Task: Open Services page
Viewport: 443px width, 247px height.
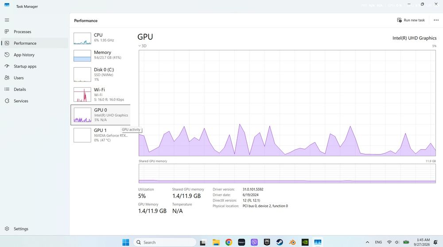Action: tap(34, 101)
